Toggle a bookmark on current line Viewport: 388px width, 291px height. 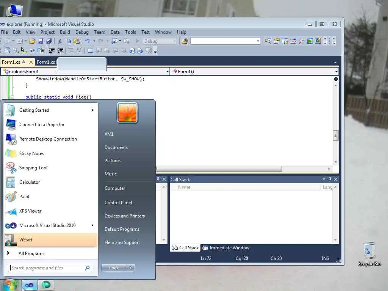[90, 51]
